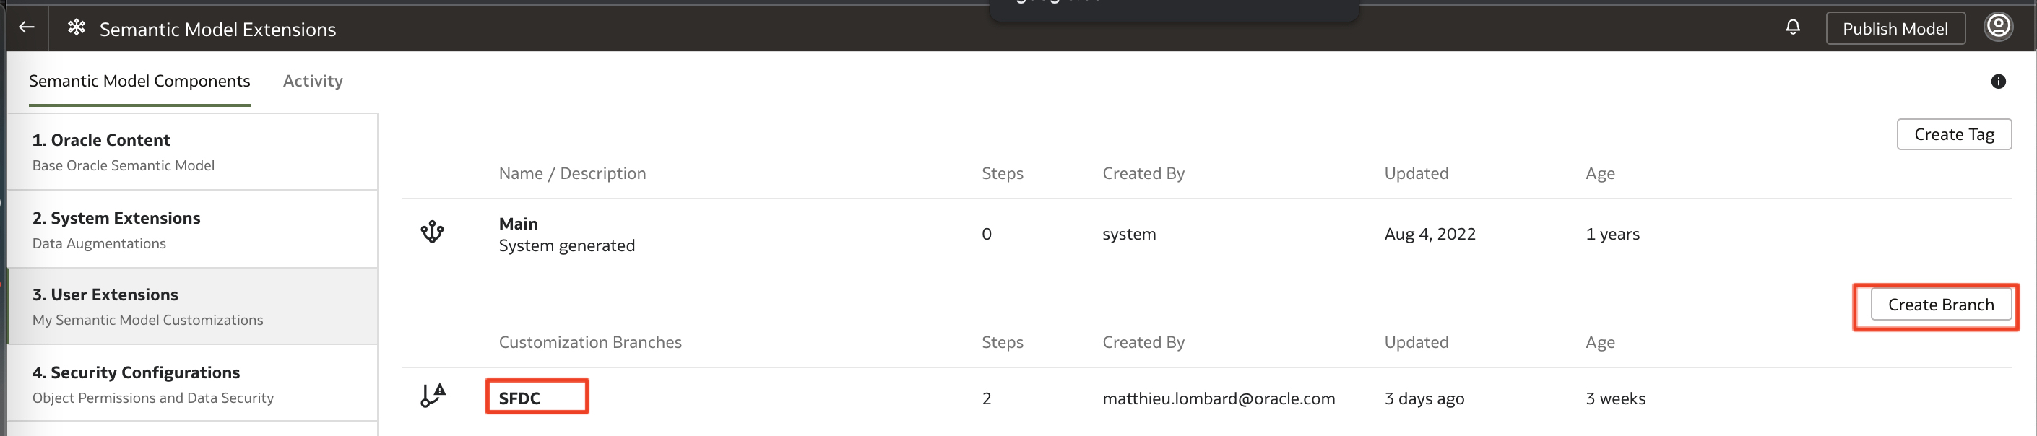
Task: Click the Main branch anchor icon
Action: coord(432,232)
